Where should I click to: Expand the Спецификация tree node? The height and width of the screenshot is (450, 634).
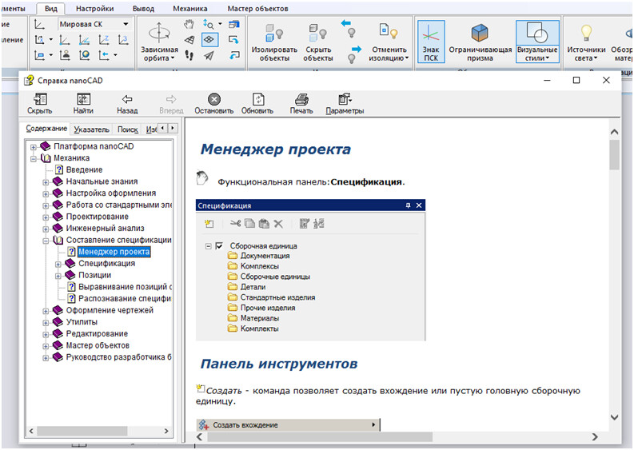(x=58, y=264)
